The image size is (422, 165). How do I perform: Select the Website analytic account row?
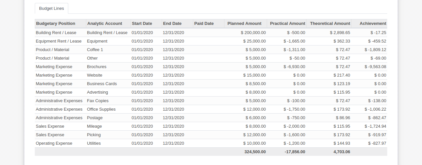[x=211, y=75]
